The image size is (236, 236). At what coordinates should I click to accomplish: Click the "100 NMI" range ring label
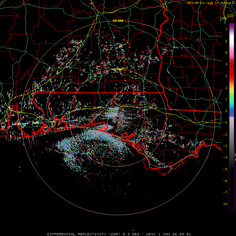point(118,21)
